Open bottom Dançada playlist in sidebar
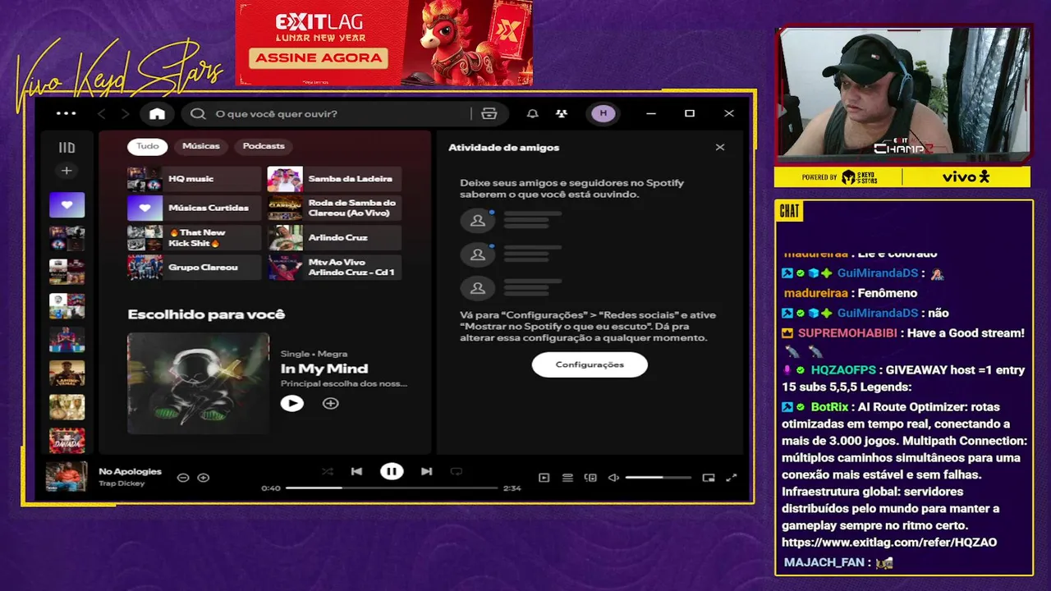Screen dimensions: 1051x591 click(67, 439)
